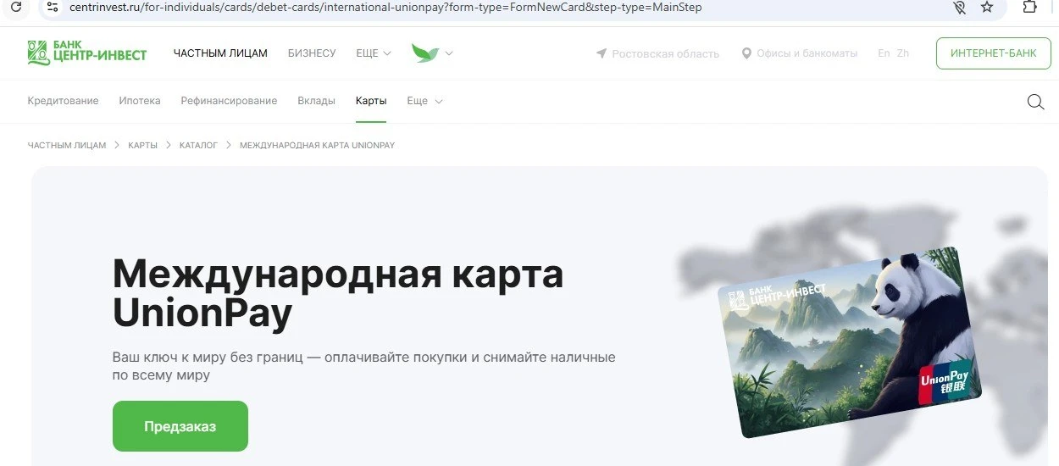Open the Ипотека section
The image size is (1059, 466).
(x=140, y=101)
